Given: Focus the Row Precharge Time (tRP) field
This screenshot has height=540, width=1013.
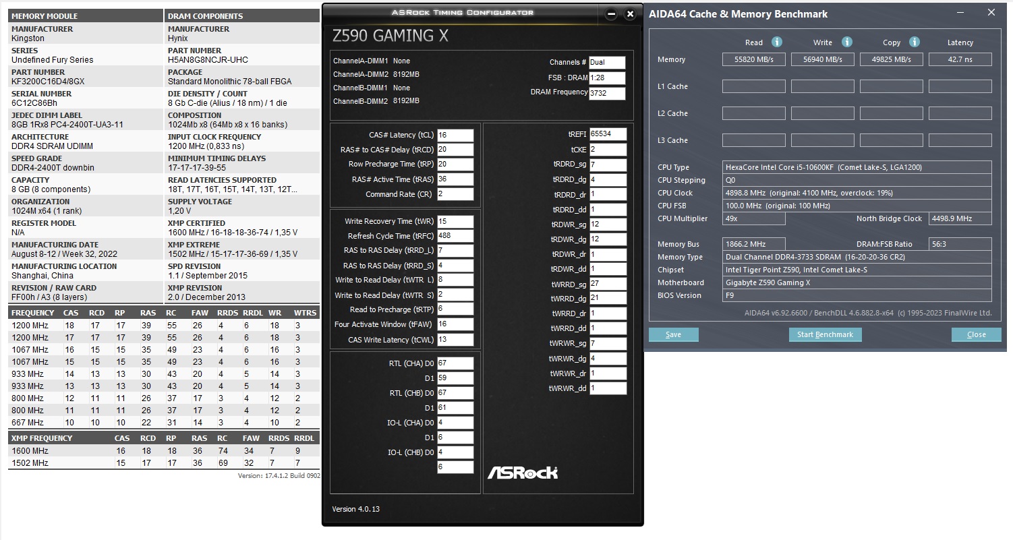Looking at the screenshot, I should coord(455,164).
